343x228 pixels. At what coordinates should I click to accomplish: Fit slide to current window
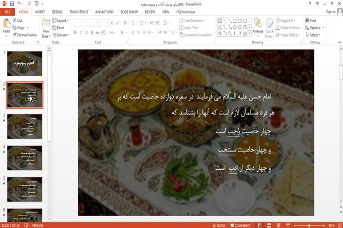pyautogui.click(x=340, y=226)
